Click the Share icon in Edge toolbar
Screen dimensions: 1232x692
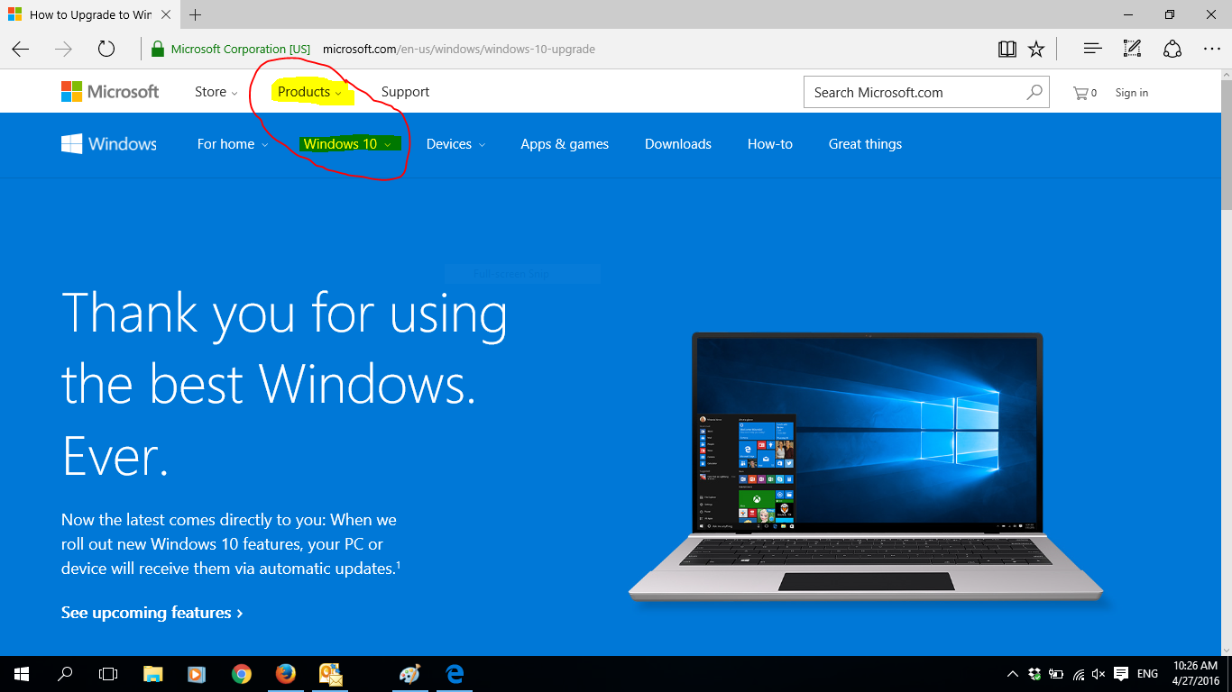click(1172, 49)
